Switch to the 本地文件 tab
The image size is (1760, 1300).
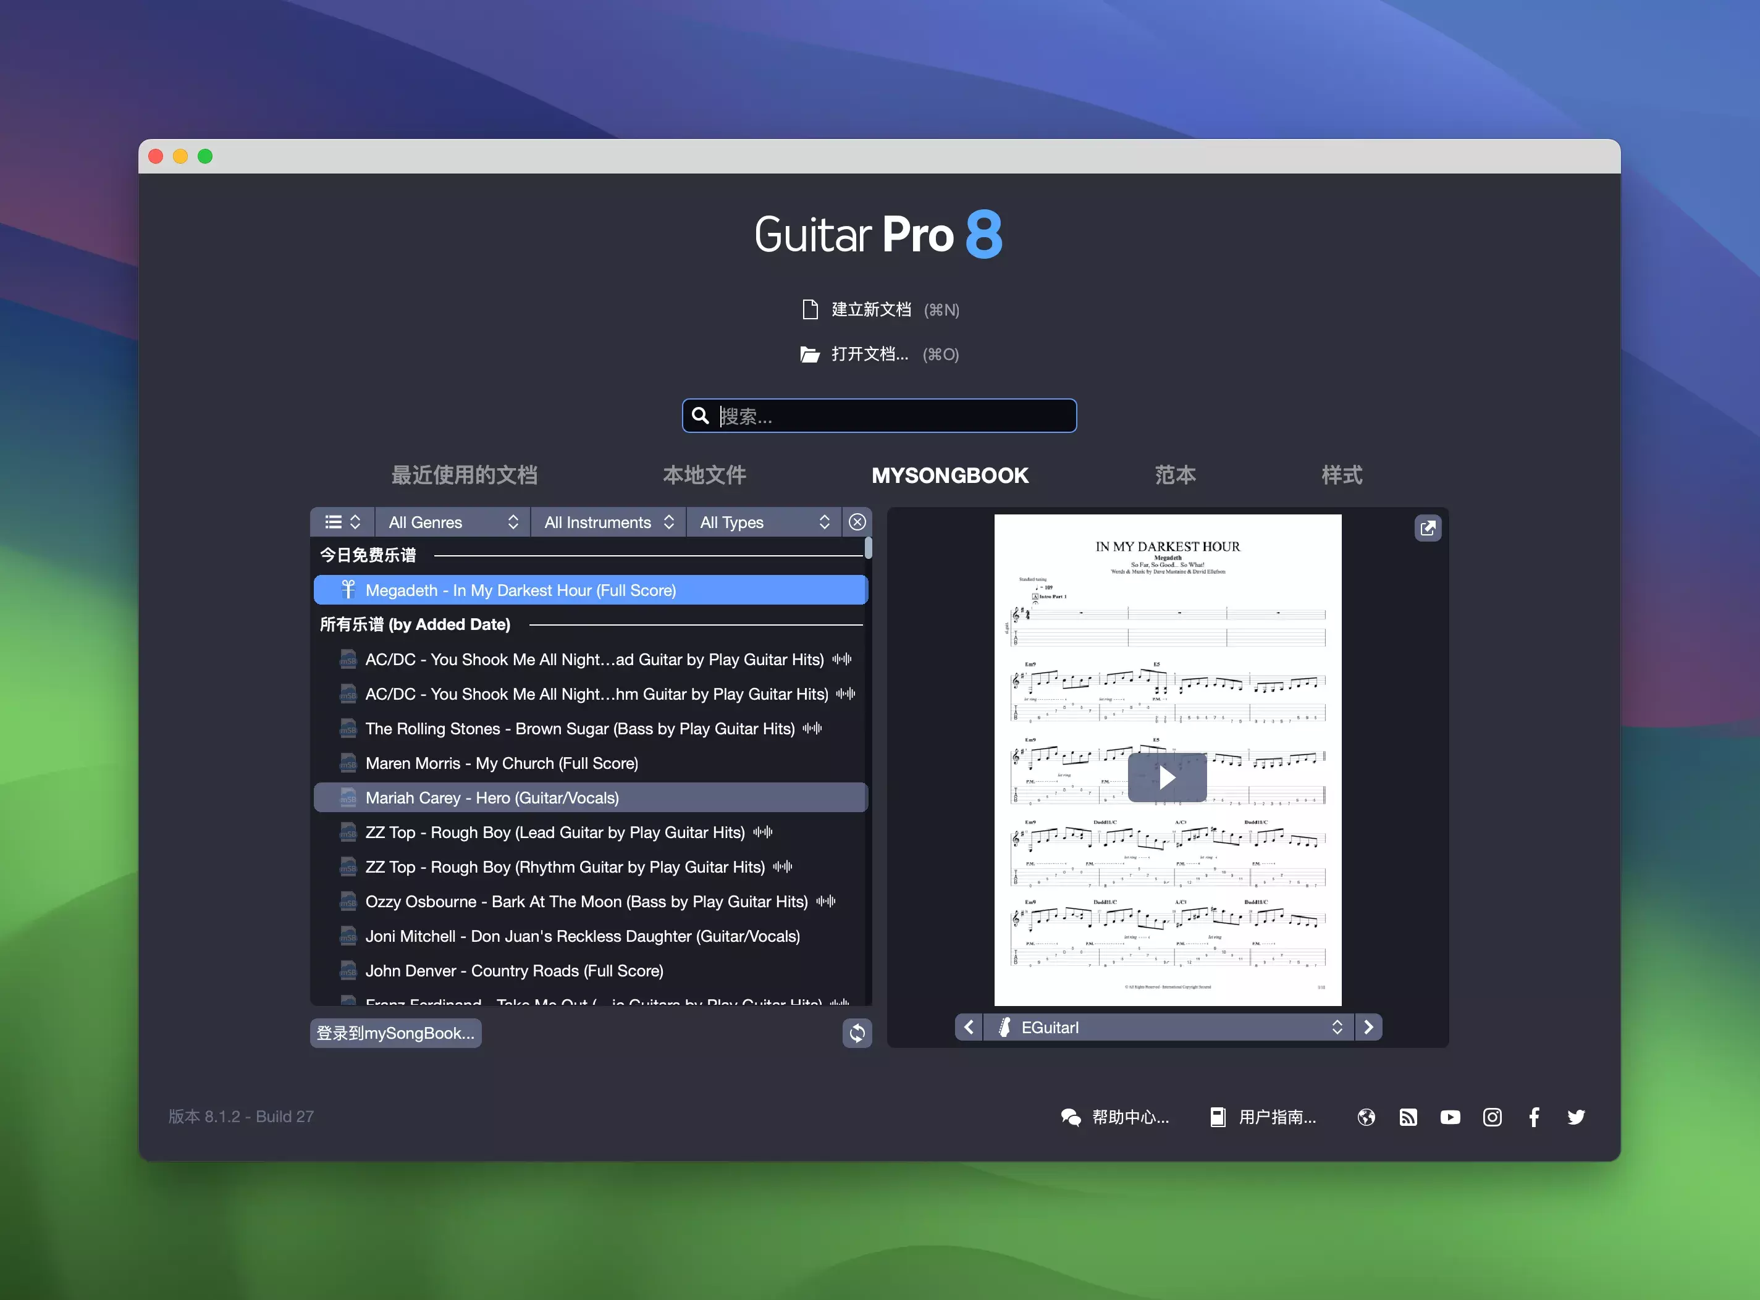tap(704, 474)
